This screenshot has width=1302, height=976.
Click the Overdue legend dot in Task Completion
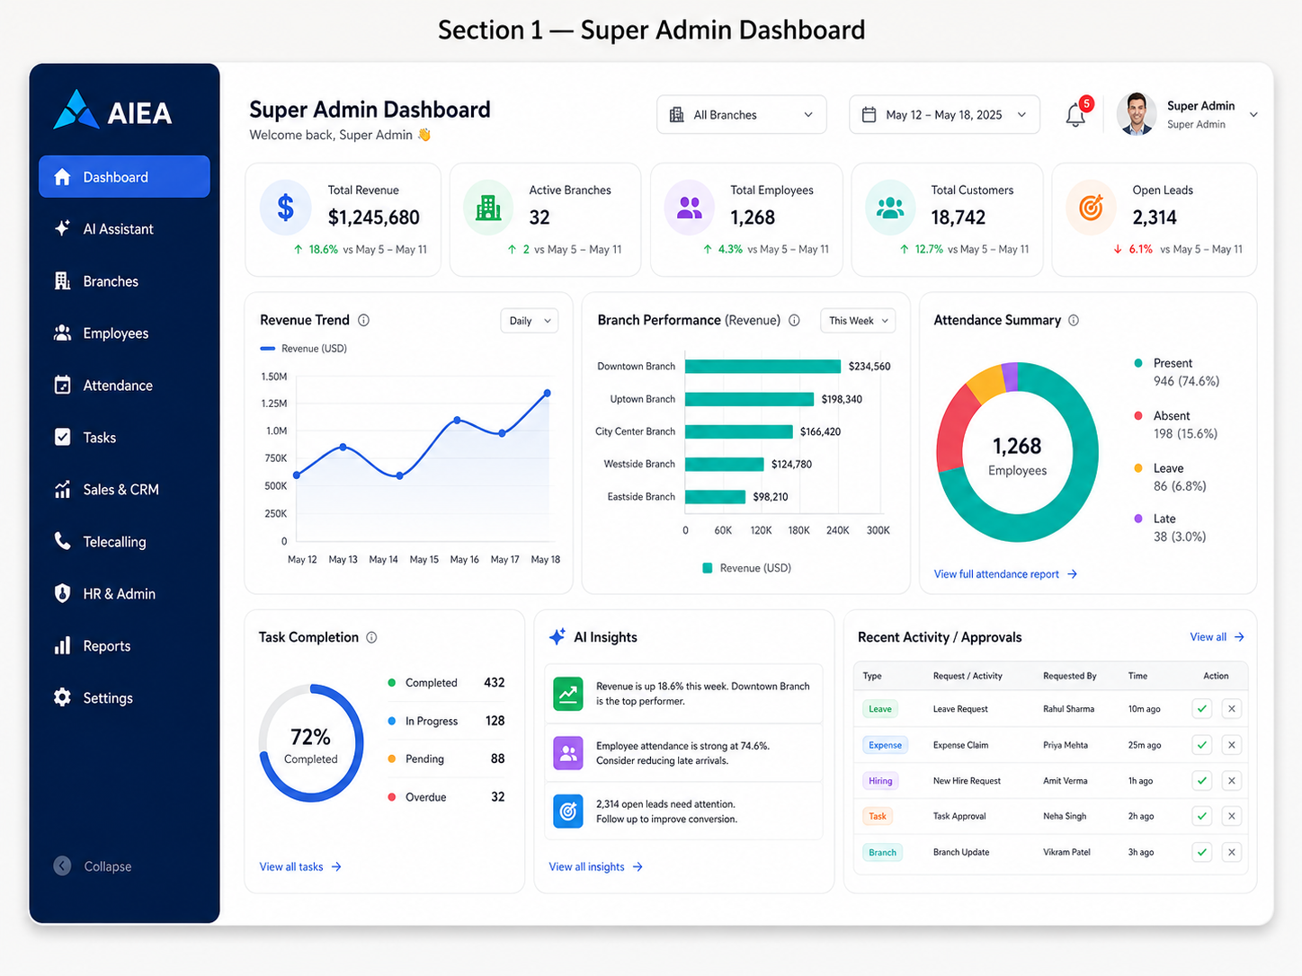(392, 797)
